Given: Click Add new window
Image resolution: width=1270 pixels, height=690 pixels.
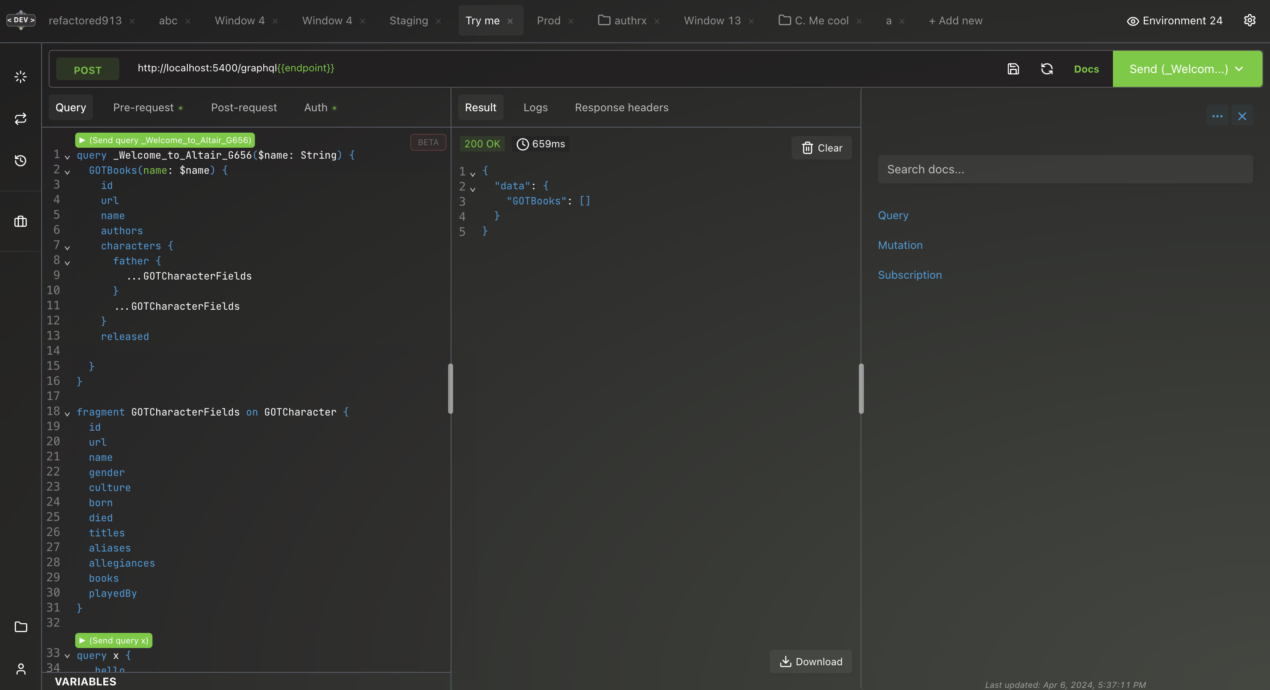Looking at the screenshot, I should point(955,21).
